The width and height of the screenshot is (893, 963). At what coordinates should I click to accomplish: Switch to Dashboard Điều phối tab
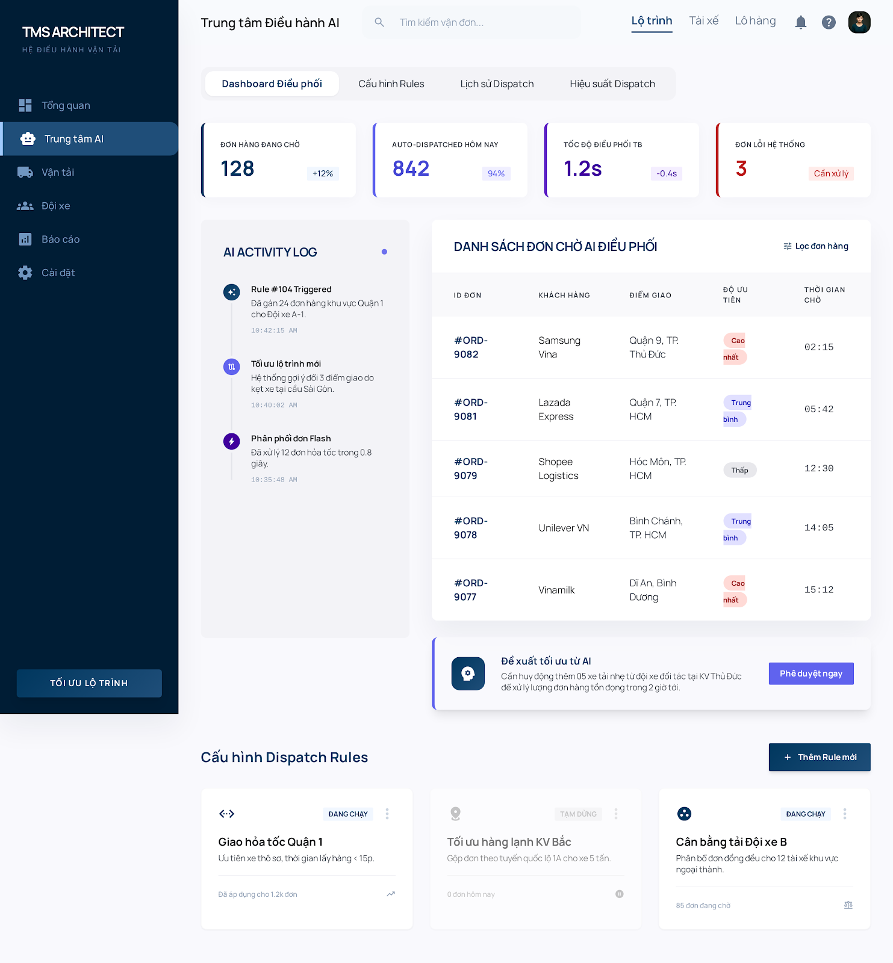pos(272,84)
